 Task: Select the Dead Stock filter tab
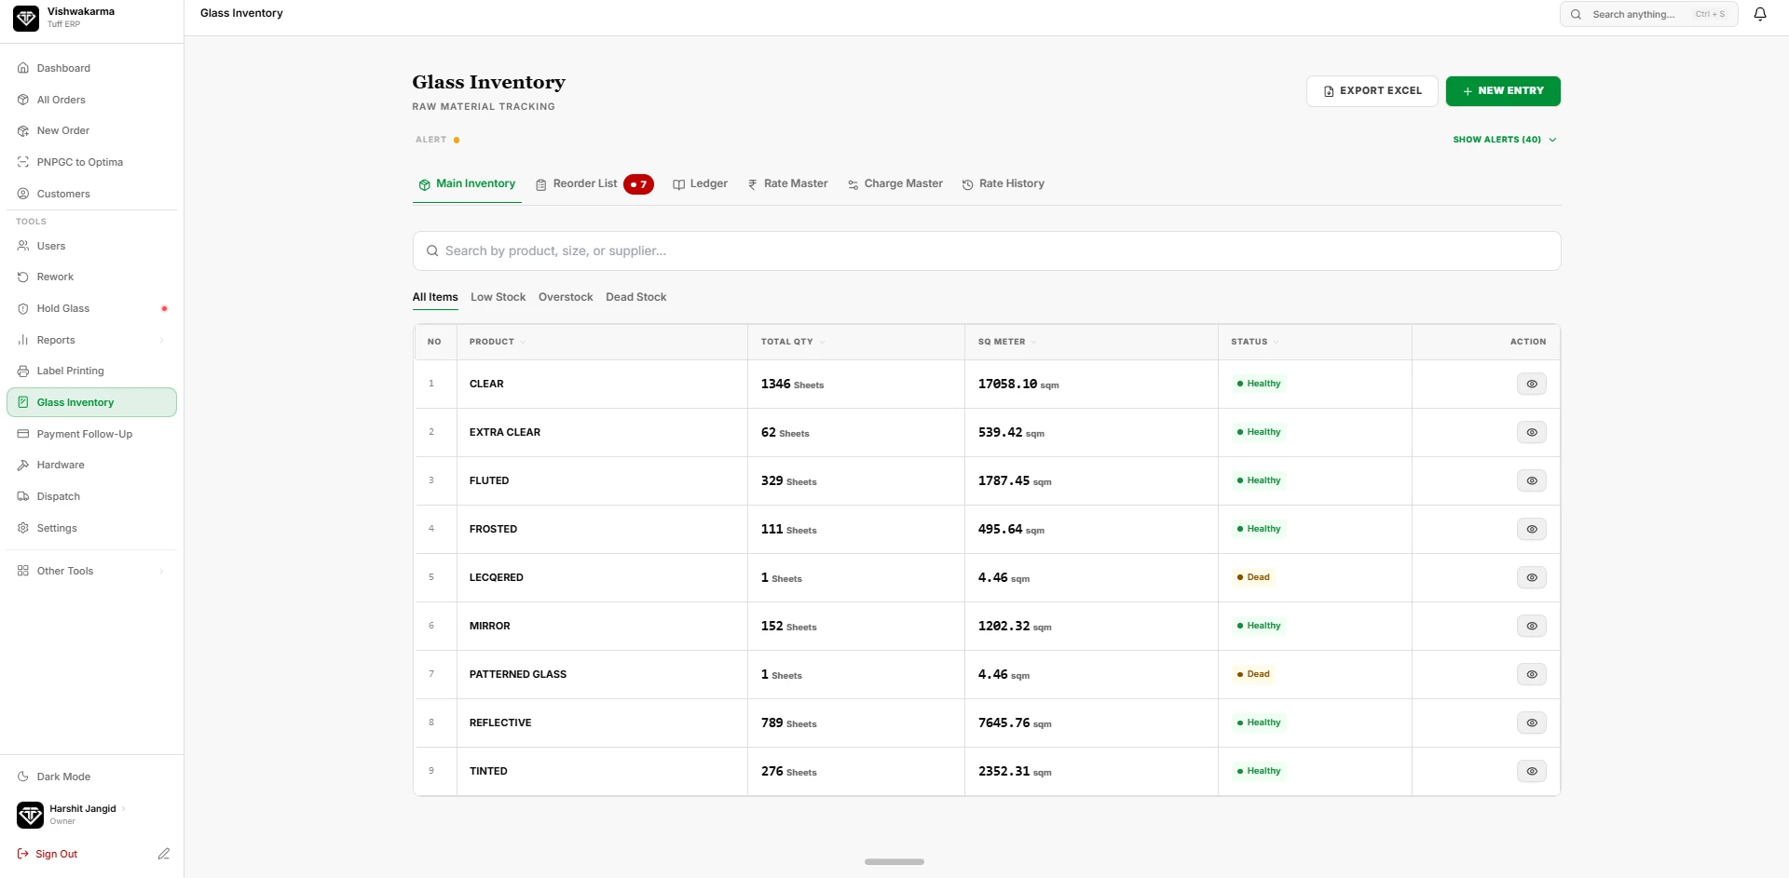coord(635,297)
